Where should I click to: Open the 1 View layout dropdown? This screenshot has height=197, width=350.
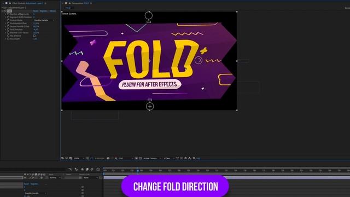[x=169, y=158]
